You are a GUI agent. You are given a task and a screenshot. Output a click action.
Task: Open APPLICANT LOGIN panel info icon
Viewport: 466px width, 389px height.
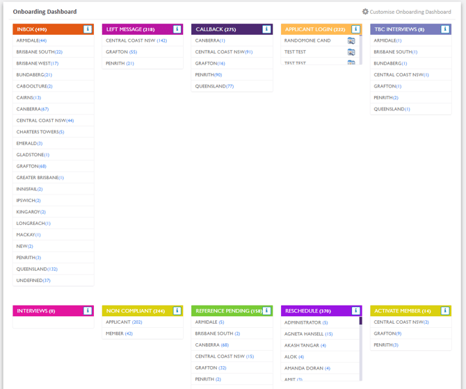click(355, 29)
